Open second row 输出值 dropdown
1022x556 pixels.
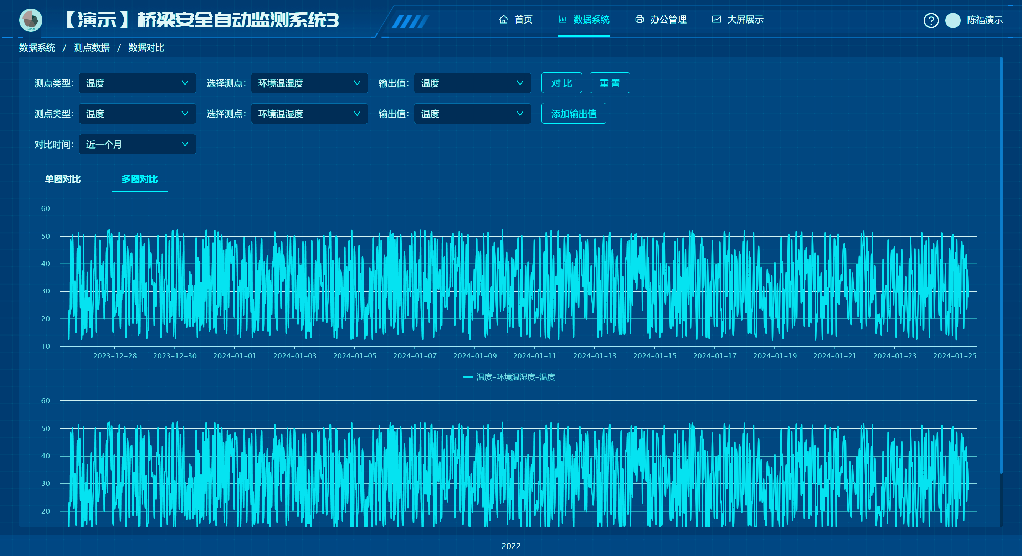coord(472,114)
